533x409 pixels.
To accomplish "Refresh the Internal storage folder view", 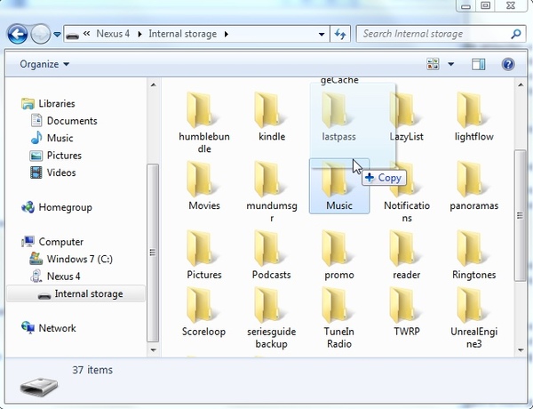I will (340, 34).
